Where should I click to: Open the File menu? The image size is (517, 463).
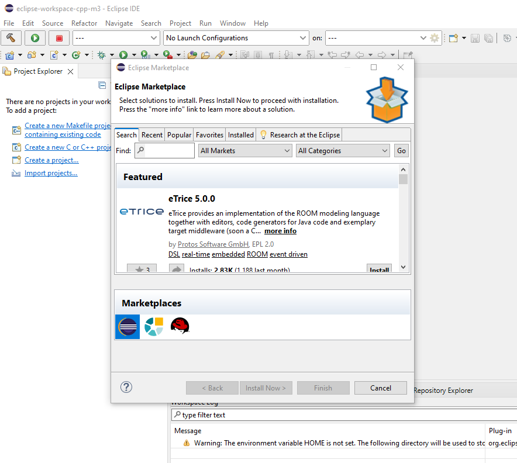coord(9,23)
